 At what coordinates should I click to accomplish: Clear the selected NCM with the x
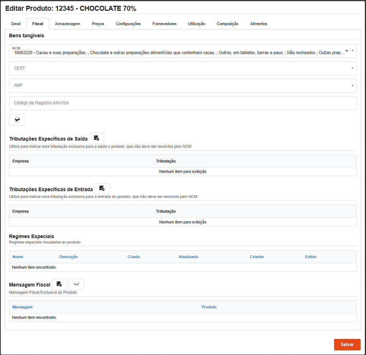click(x=347, y=51)
